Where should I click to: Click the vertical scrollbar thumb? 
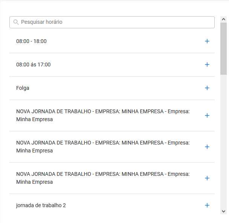[x=223, y=49]
